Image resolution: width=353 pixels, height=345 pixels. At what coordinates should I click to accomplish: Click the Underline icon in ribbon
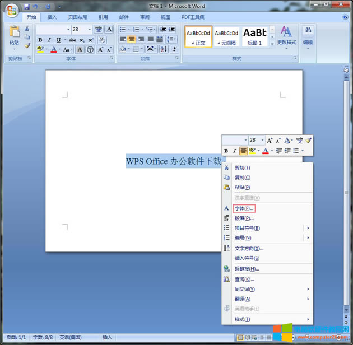pos(58,40)
